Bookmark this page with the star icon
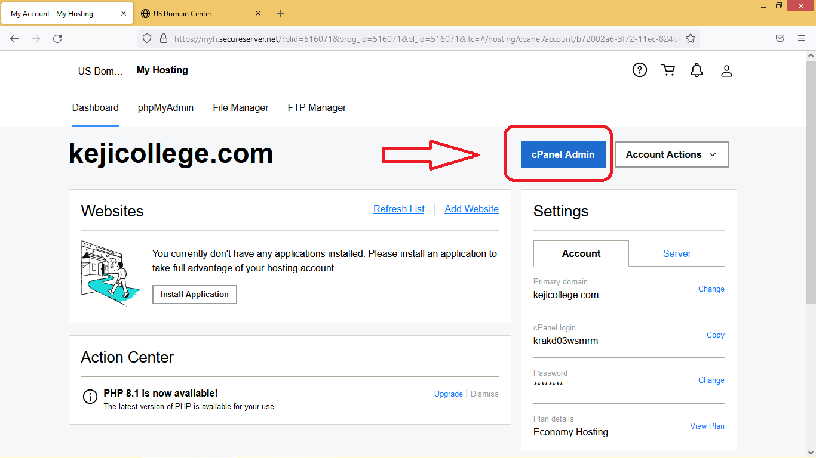This screenshot has width=816, height=458. (691, 39)
